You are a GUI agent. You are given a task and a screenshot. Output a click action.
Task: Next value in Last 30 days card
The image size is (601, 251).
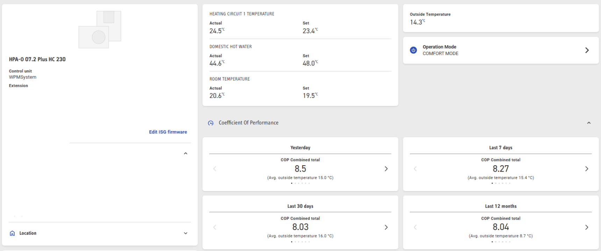[386, 227]
